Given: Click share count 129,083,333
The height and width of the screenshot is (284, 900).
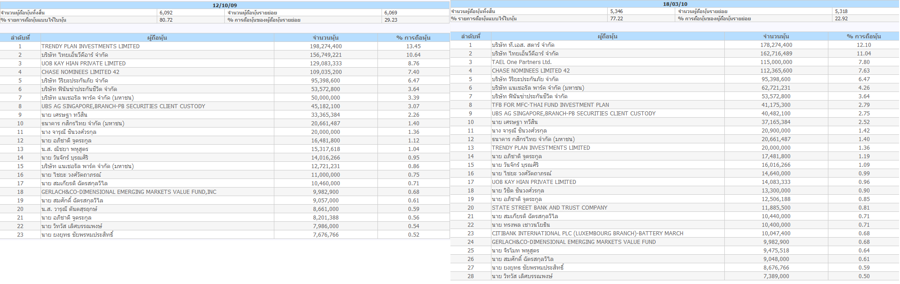Looking at the screenshot, I should [x=326, y=64].
